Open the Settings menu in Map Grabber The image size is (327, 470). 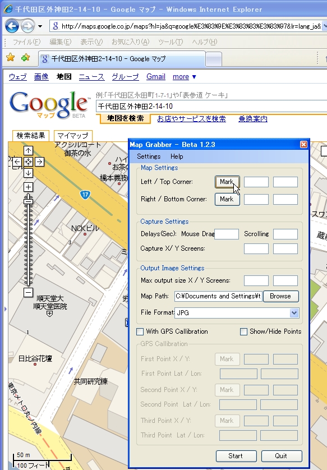coord(149,156)
